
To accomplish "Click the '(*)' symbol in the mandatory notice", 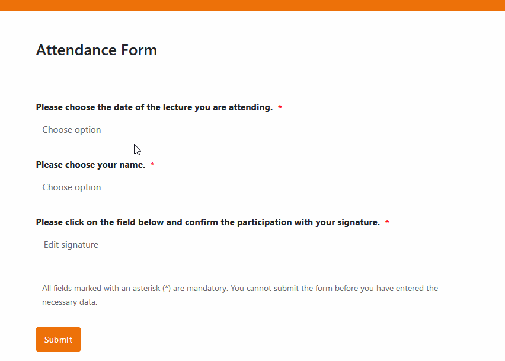I will [167, 288].
